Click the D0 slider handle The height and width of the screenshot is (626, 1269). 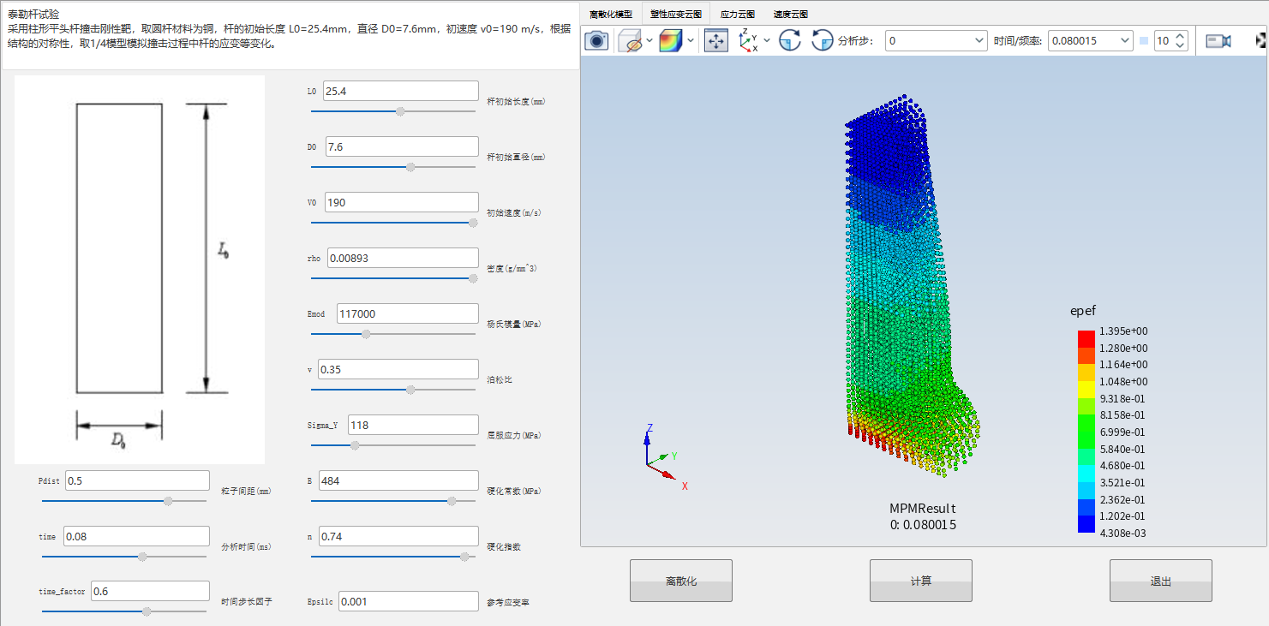(x=410, y=167)
